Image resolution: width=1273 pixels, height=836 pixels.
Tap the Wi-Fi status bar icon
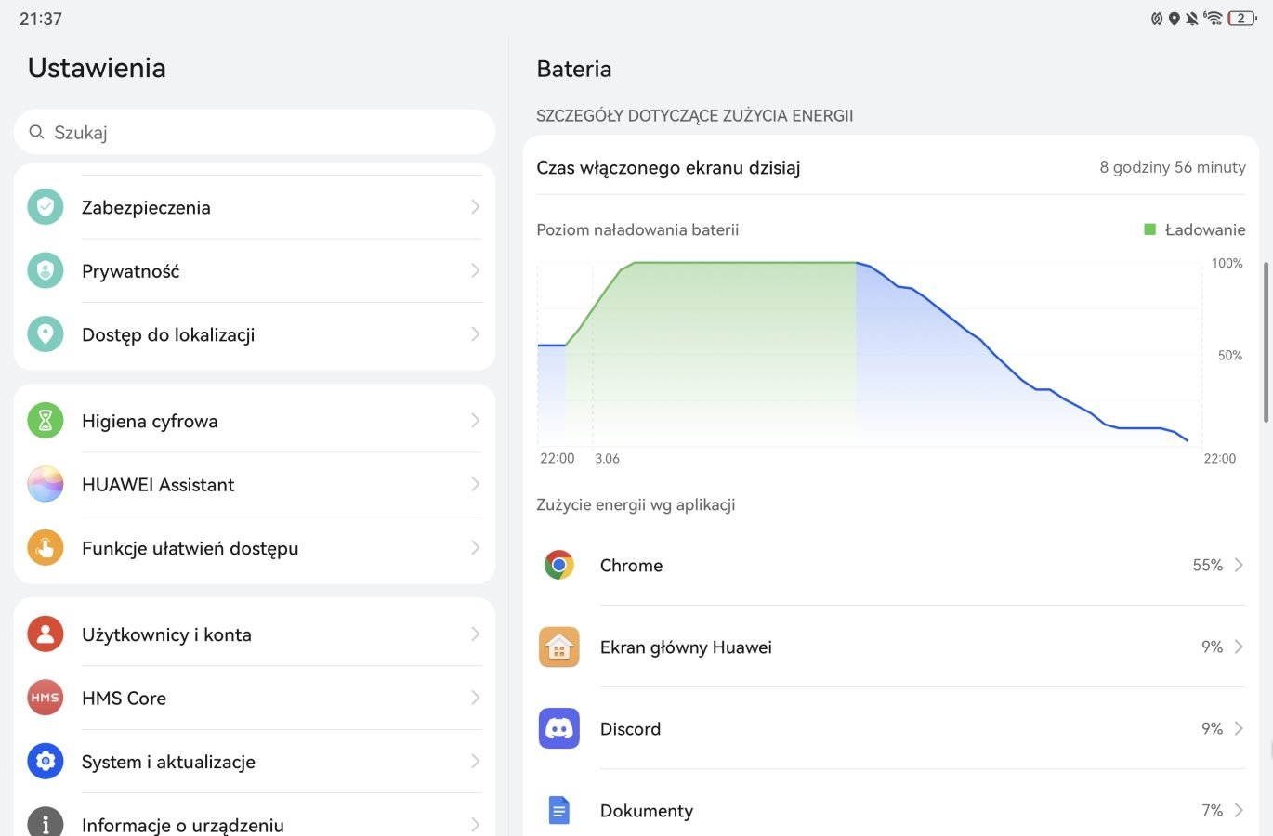[x=1213, y=18]
